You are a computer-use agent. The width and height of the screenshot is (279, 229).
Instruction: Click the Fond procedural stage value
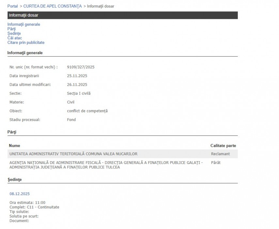click(x=71, y=120)
